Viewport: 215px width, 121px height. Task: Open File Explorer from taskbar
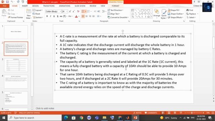(104, 118)
